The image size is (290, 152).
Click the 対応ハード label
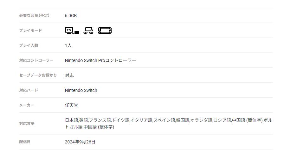(29, 90)
